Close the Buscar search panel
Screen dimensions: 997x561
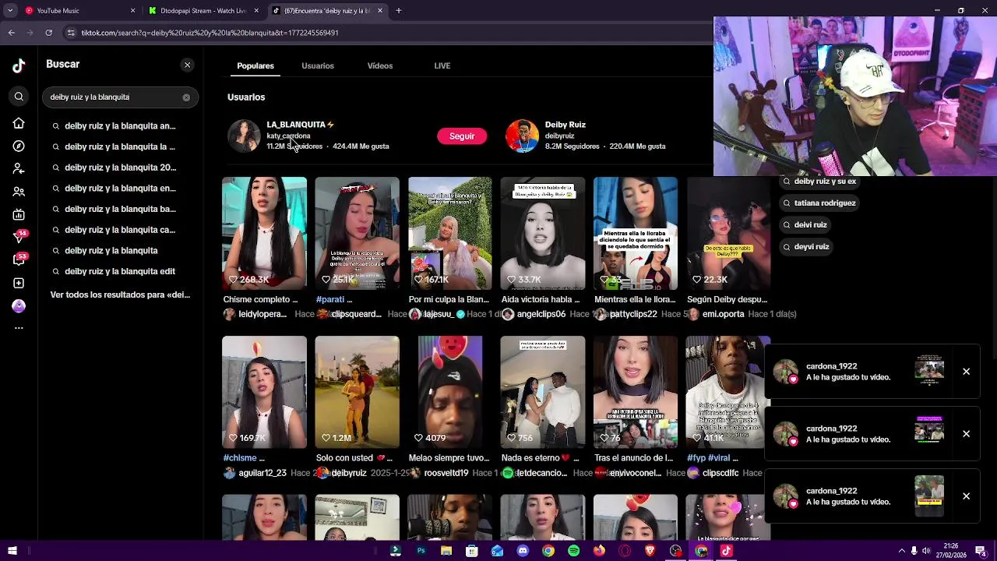coord(187,65)
